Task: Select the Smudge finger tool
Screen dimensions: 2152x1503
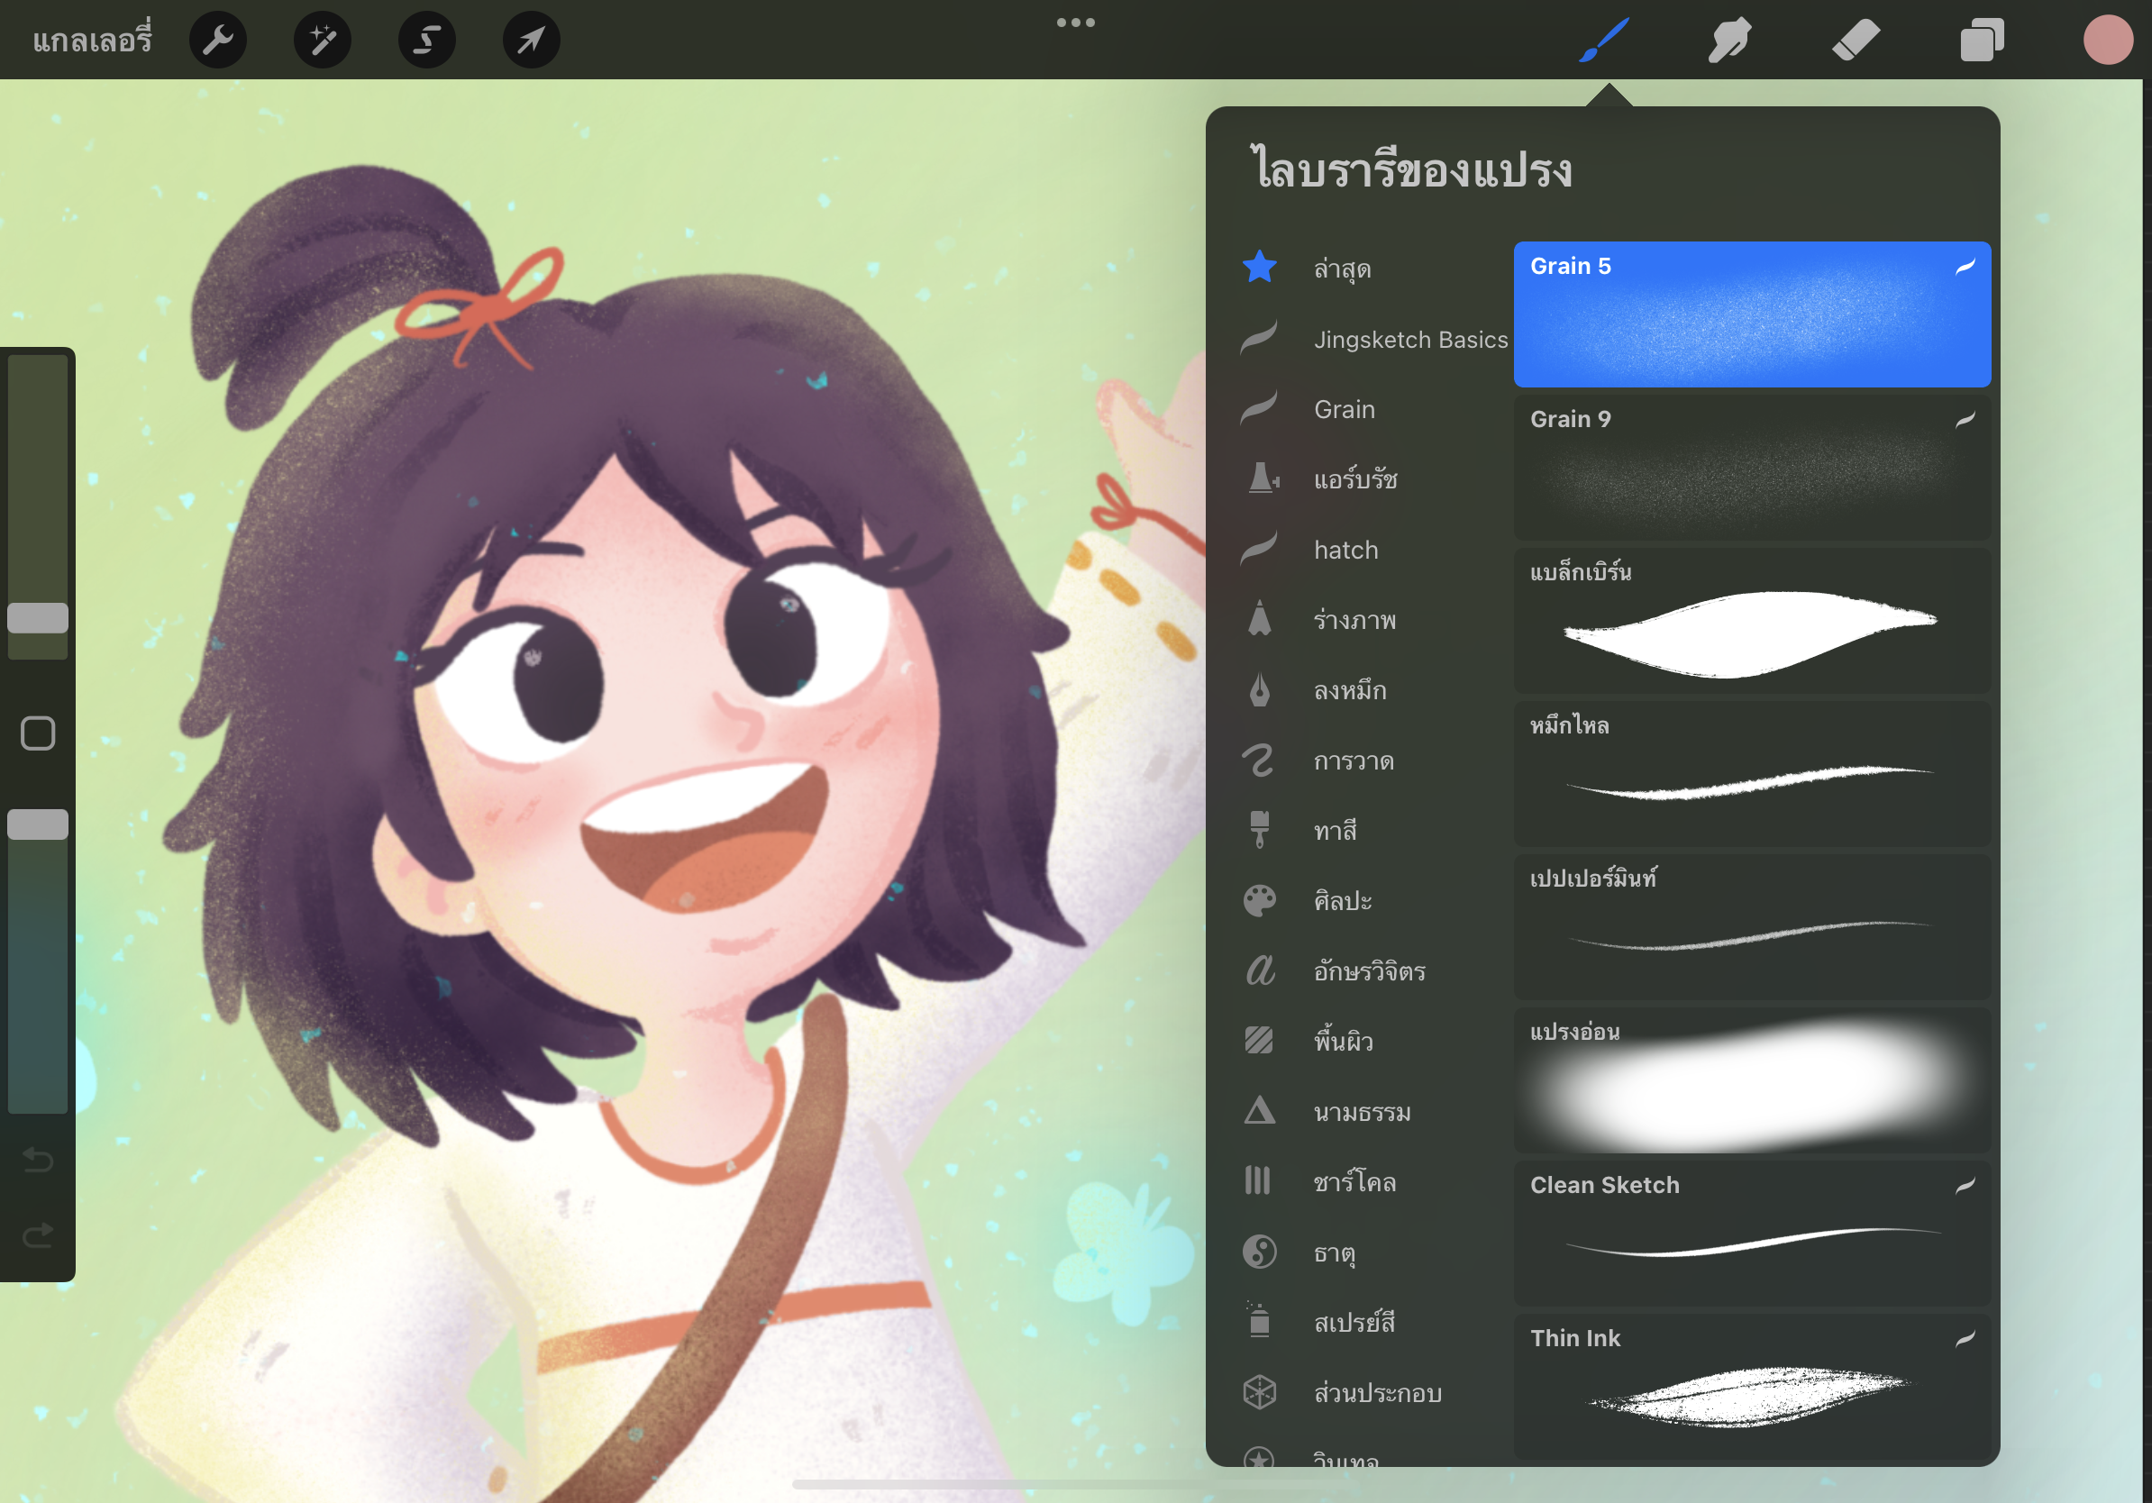Action: point(1729,41)
